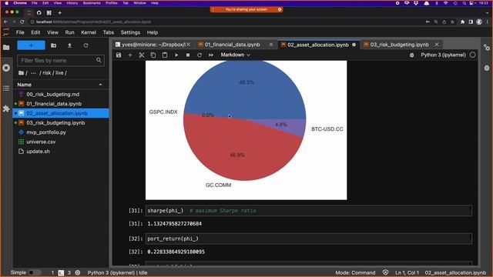Select the port_return(phi_) code cell
Image resolution: width=493 pixels, height=277 pixels.
[x=308, y=239]
